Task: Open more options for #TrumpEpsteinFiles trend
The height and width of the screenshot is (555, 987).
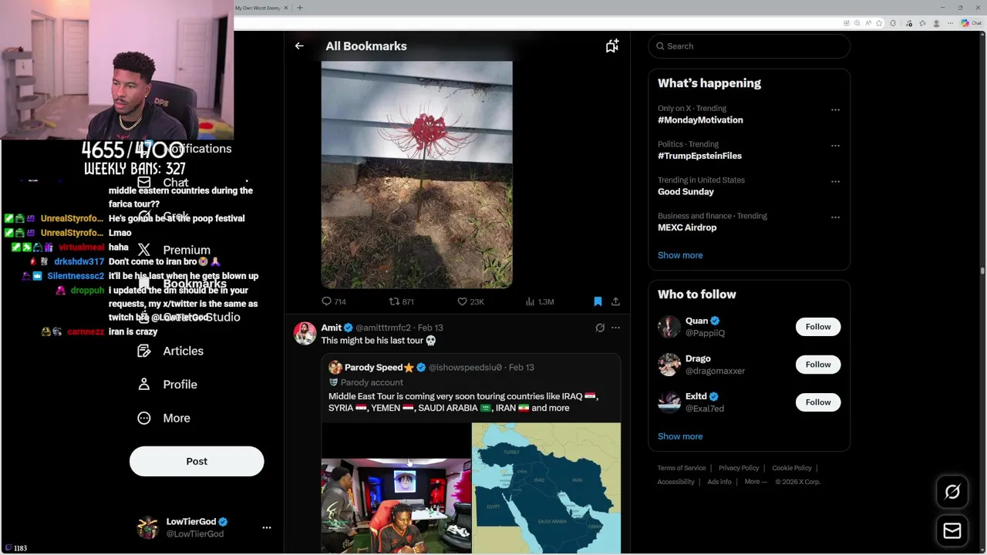Action: coord(835,146)
